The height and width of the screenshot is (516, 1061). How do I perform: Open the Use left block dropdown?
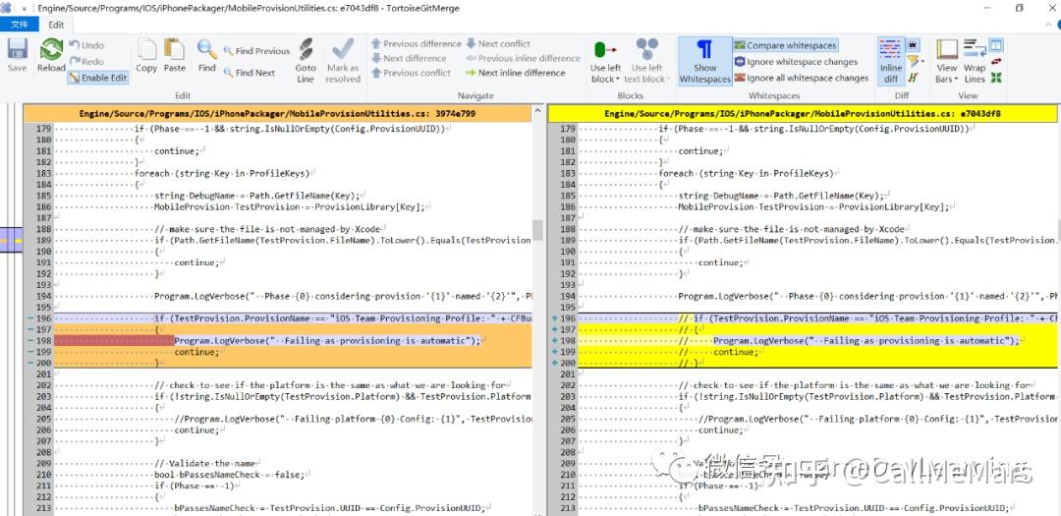click(x=605, y=61)
